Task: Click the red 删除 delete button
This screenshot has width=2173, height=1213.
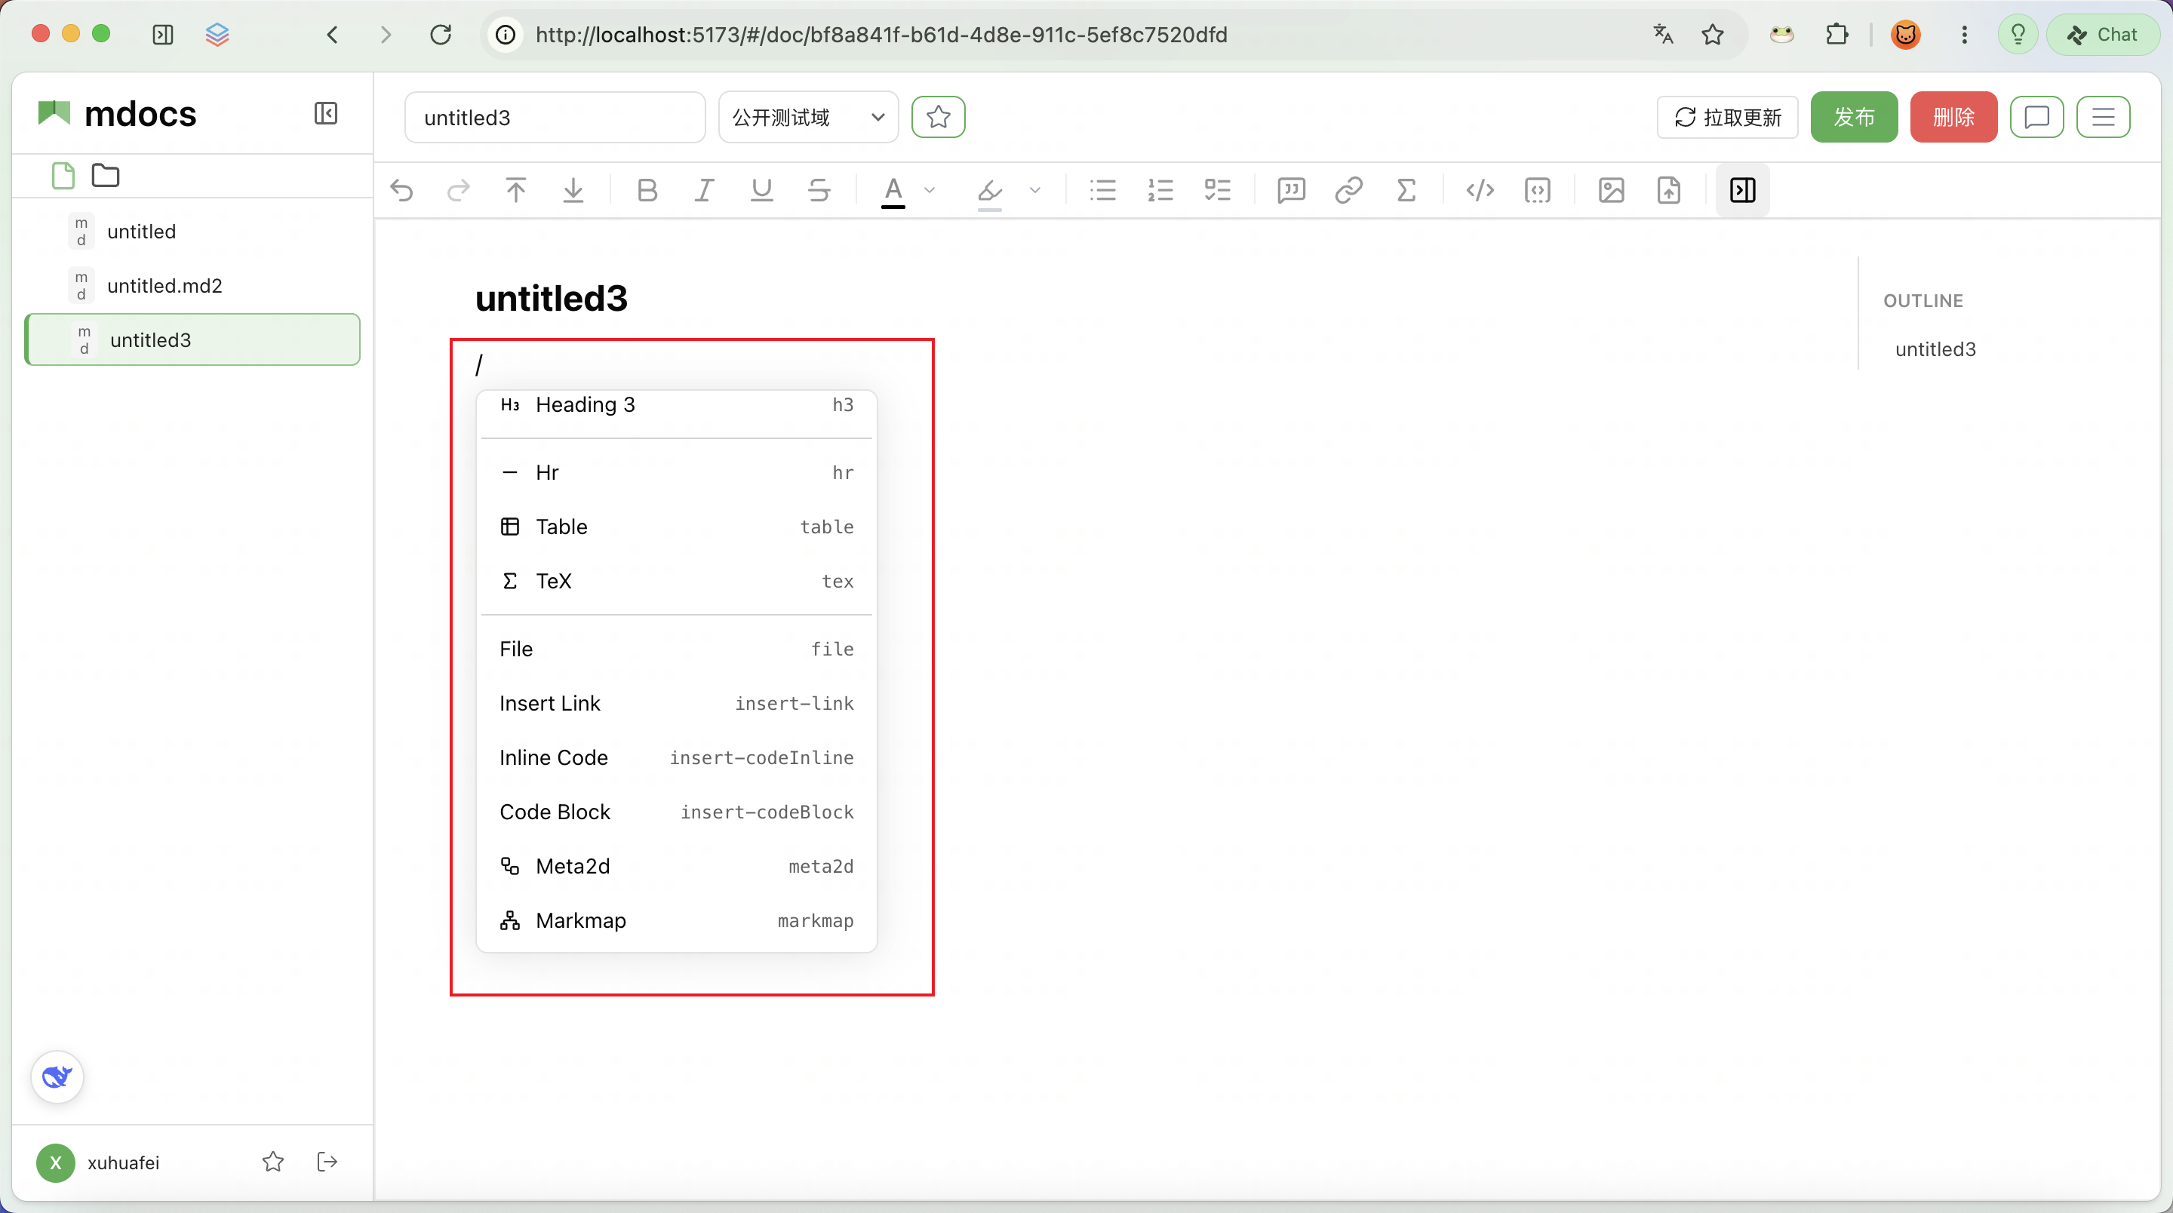Action: 1953,117
